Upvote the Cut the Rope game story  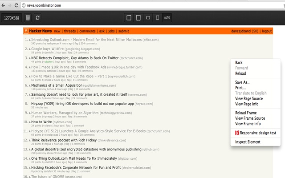(30, 76)
